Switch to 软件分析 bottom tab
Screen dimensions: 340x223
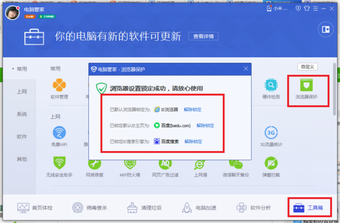coord(253,208)
